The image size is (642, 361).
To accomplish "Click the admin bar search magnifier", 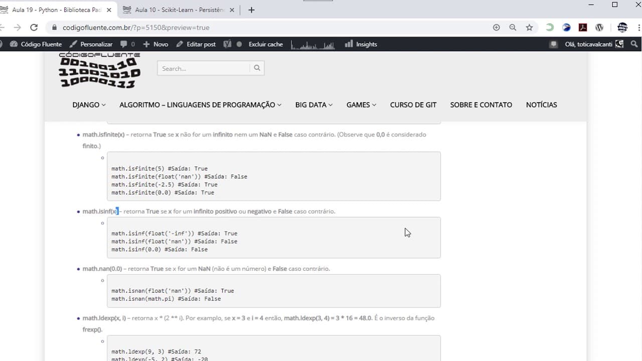I will tap(634, 44).
